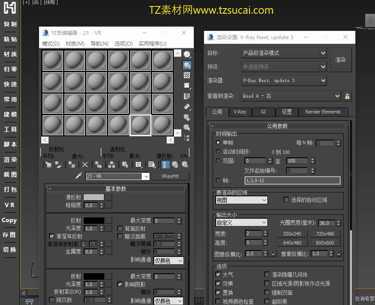Toggle checkered Background icon in side toolbar

pyautogui.click(x=187, y=75)
